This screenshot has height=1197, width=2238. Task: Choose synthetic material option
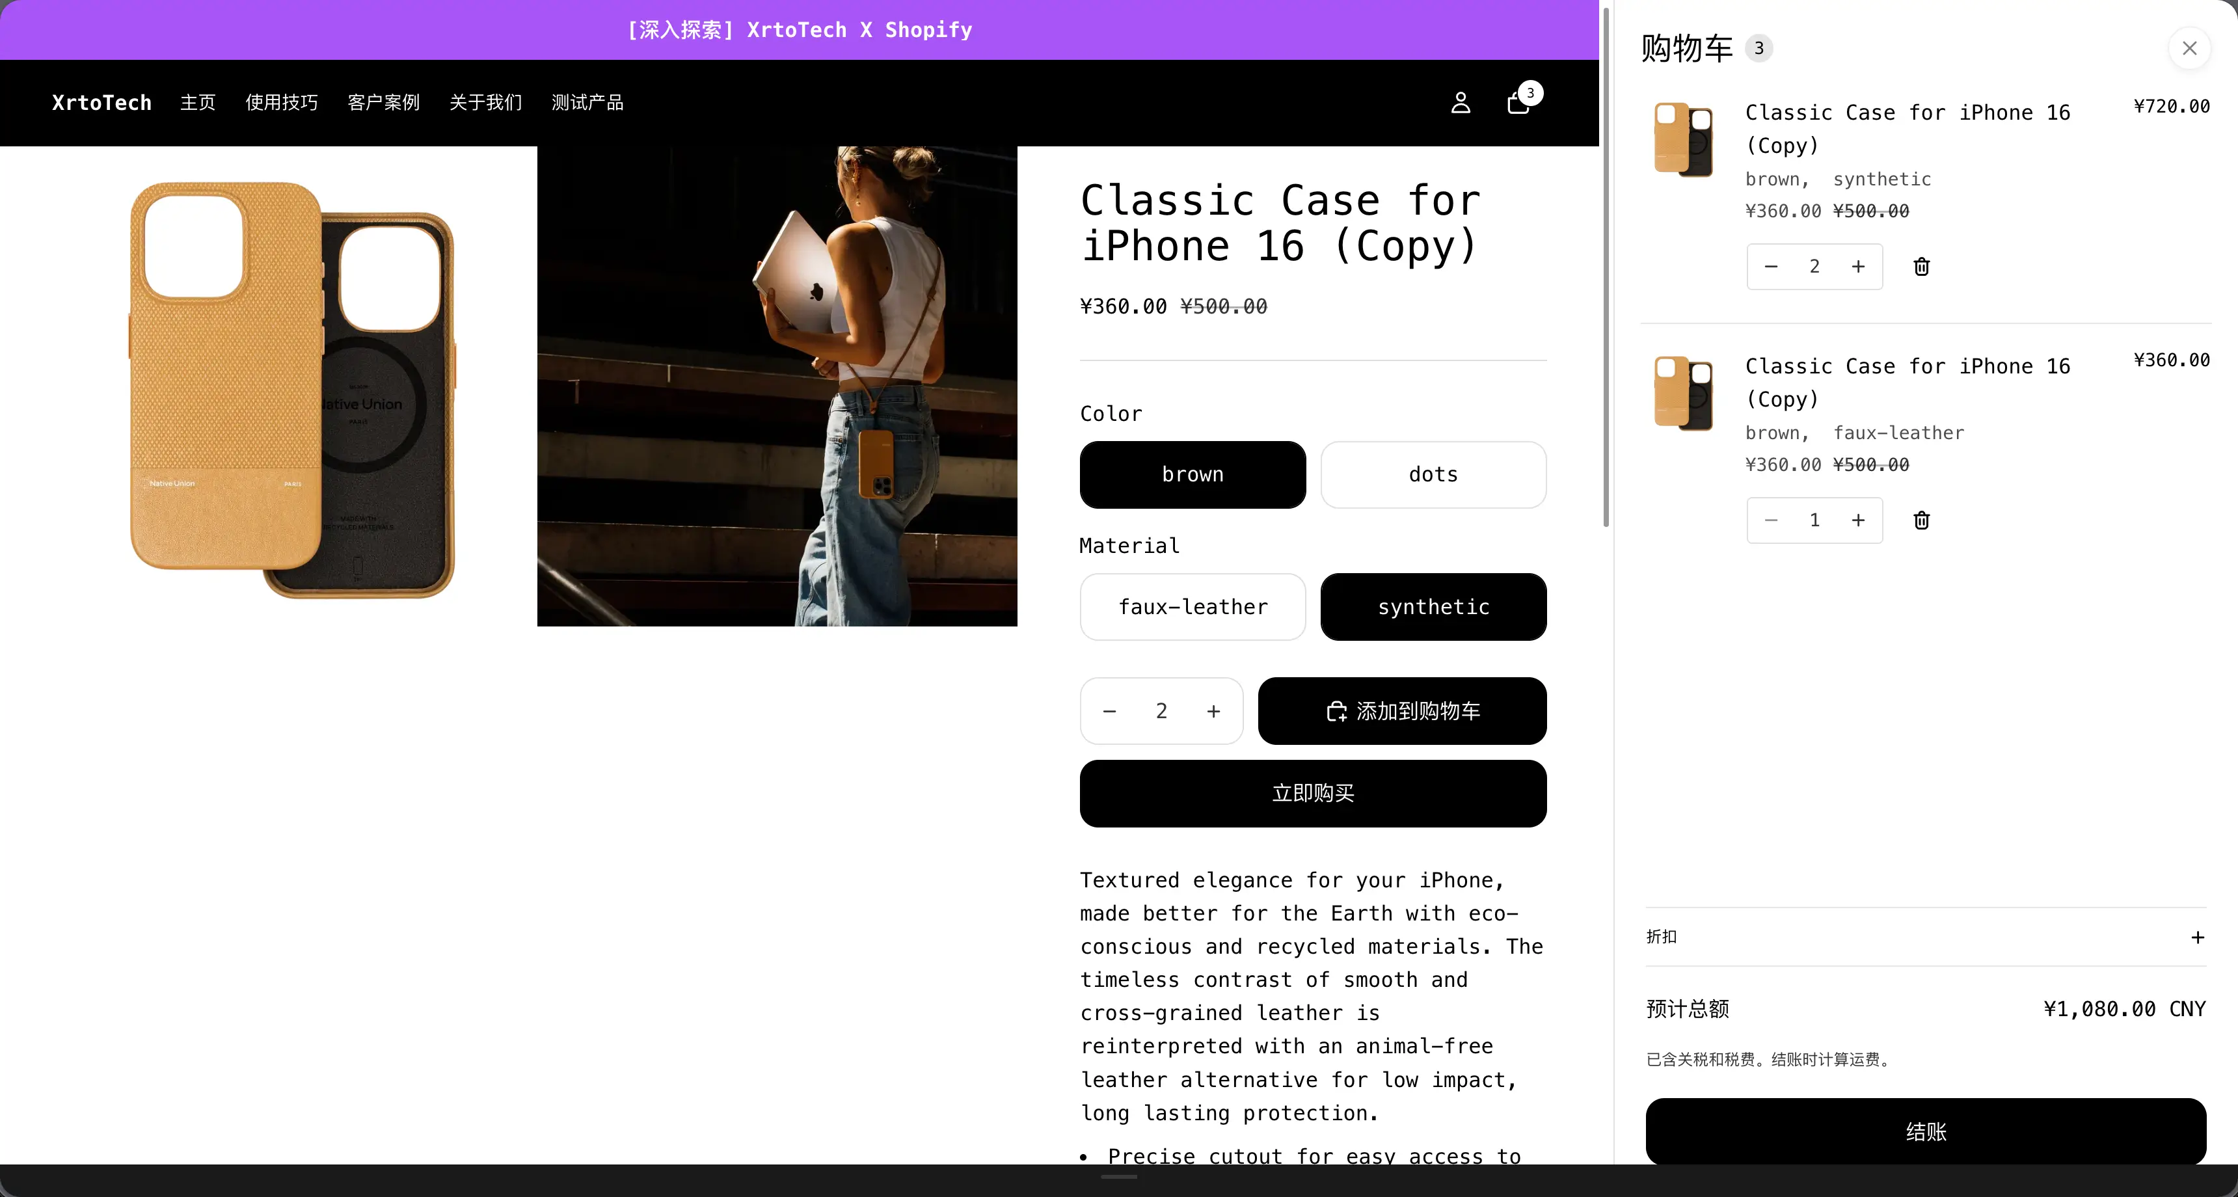(1433, 607)
